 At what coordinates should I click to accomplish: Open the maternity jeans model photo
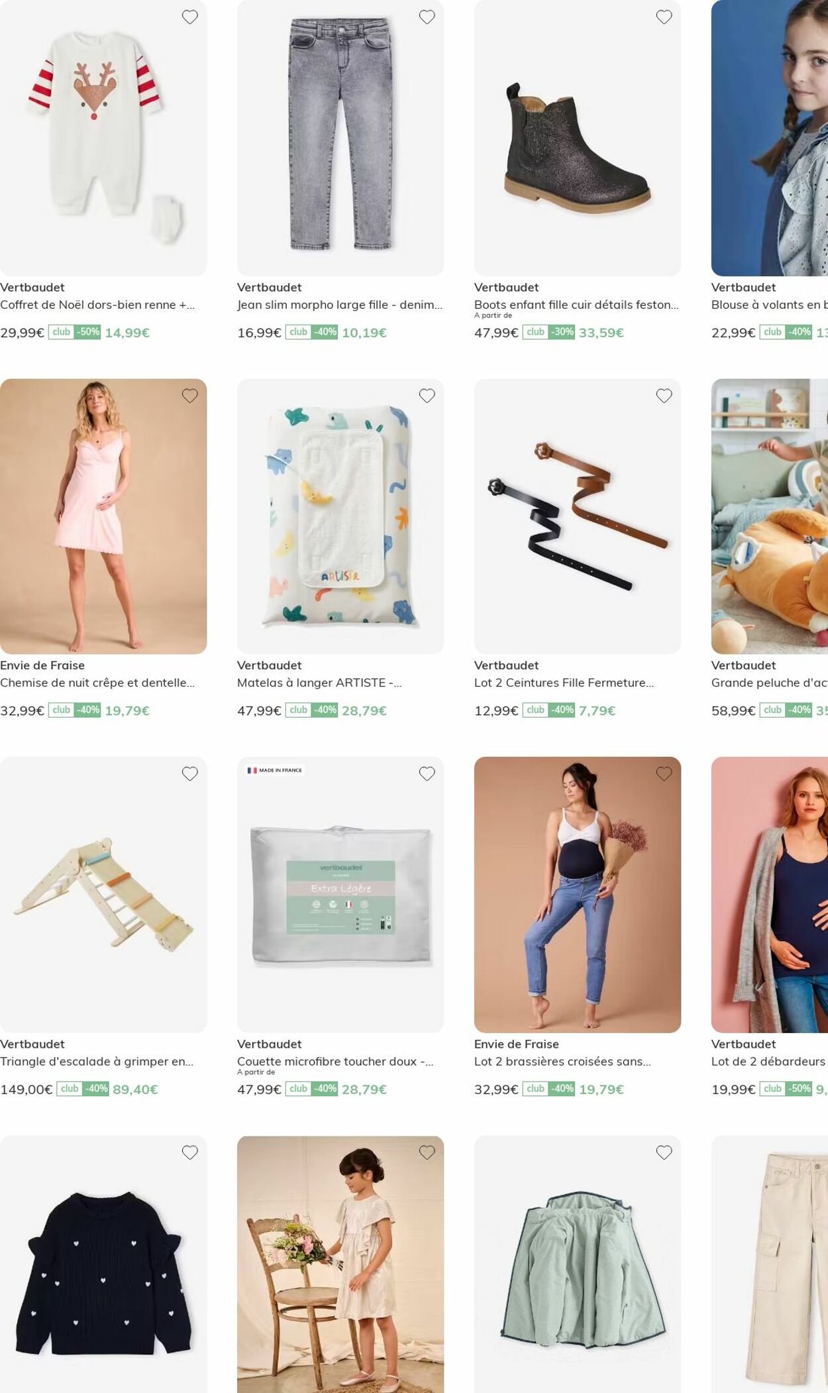pos(578,895)
